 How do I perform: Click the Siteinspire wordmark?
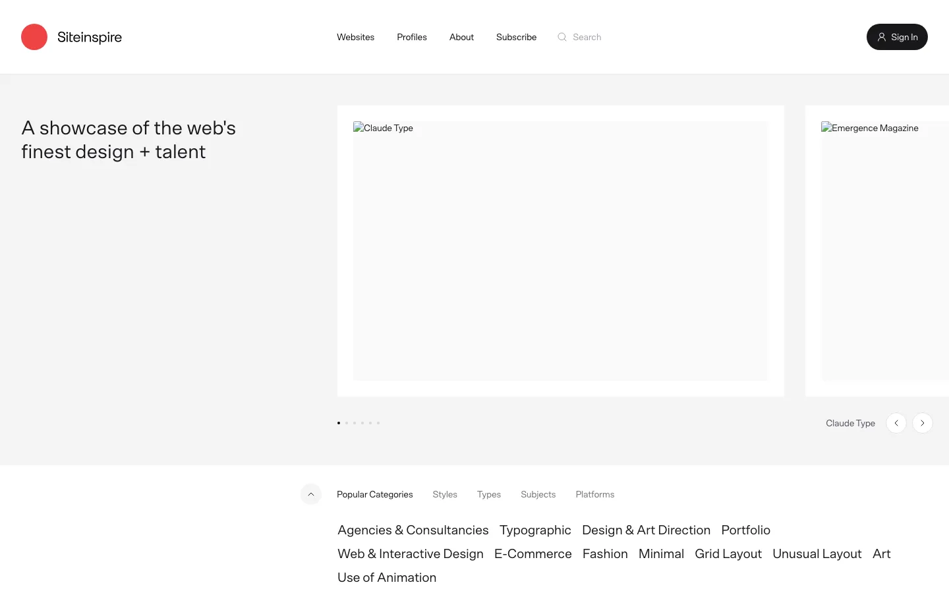(90, 38)
